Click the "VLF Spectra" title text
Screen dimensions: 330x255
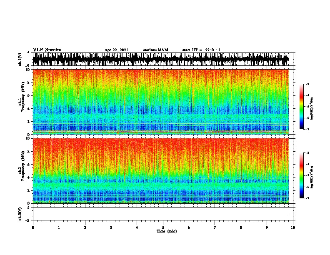coord(47,50)
